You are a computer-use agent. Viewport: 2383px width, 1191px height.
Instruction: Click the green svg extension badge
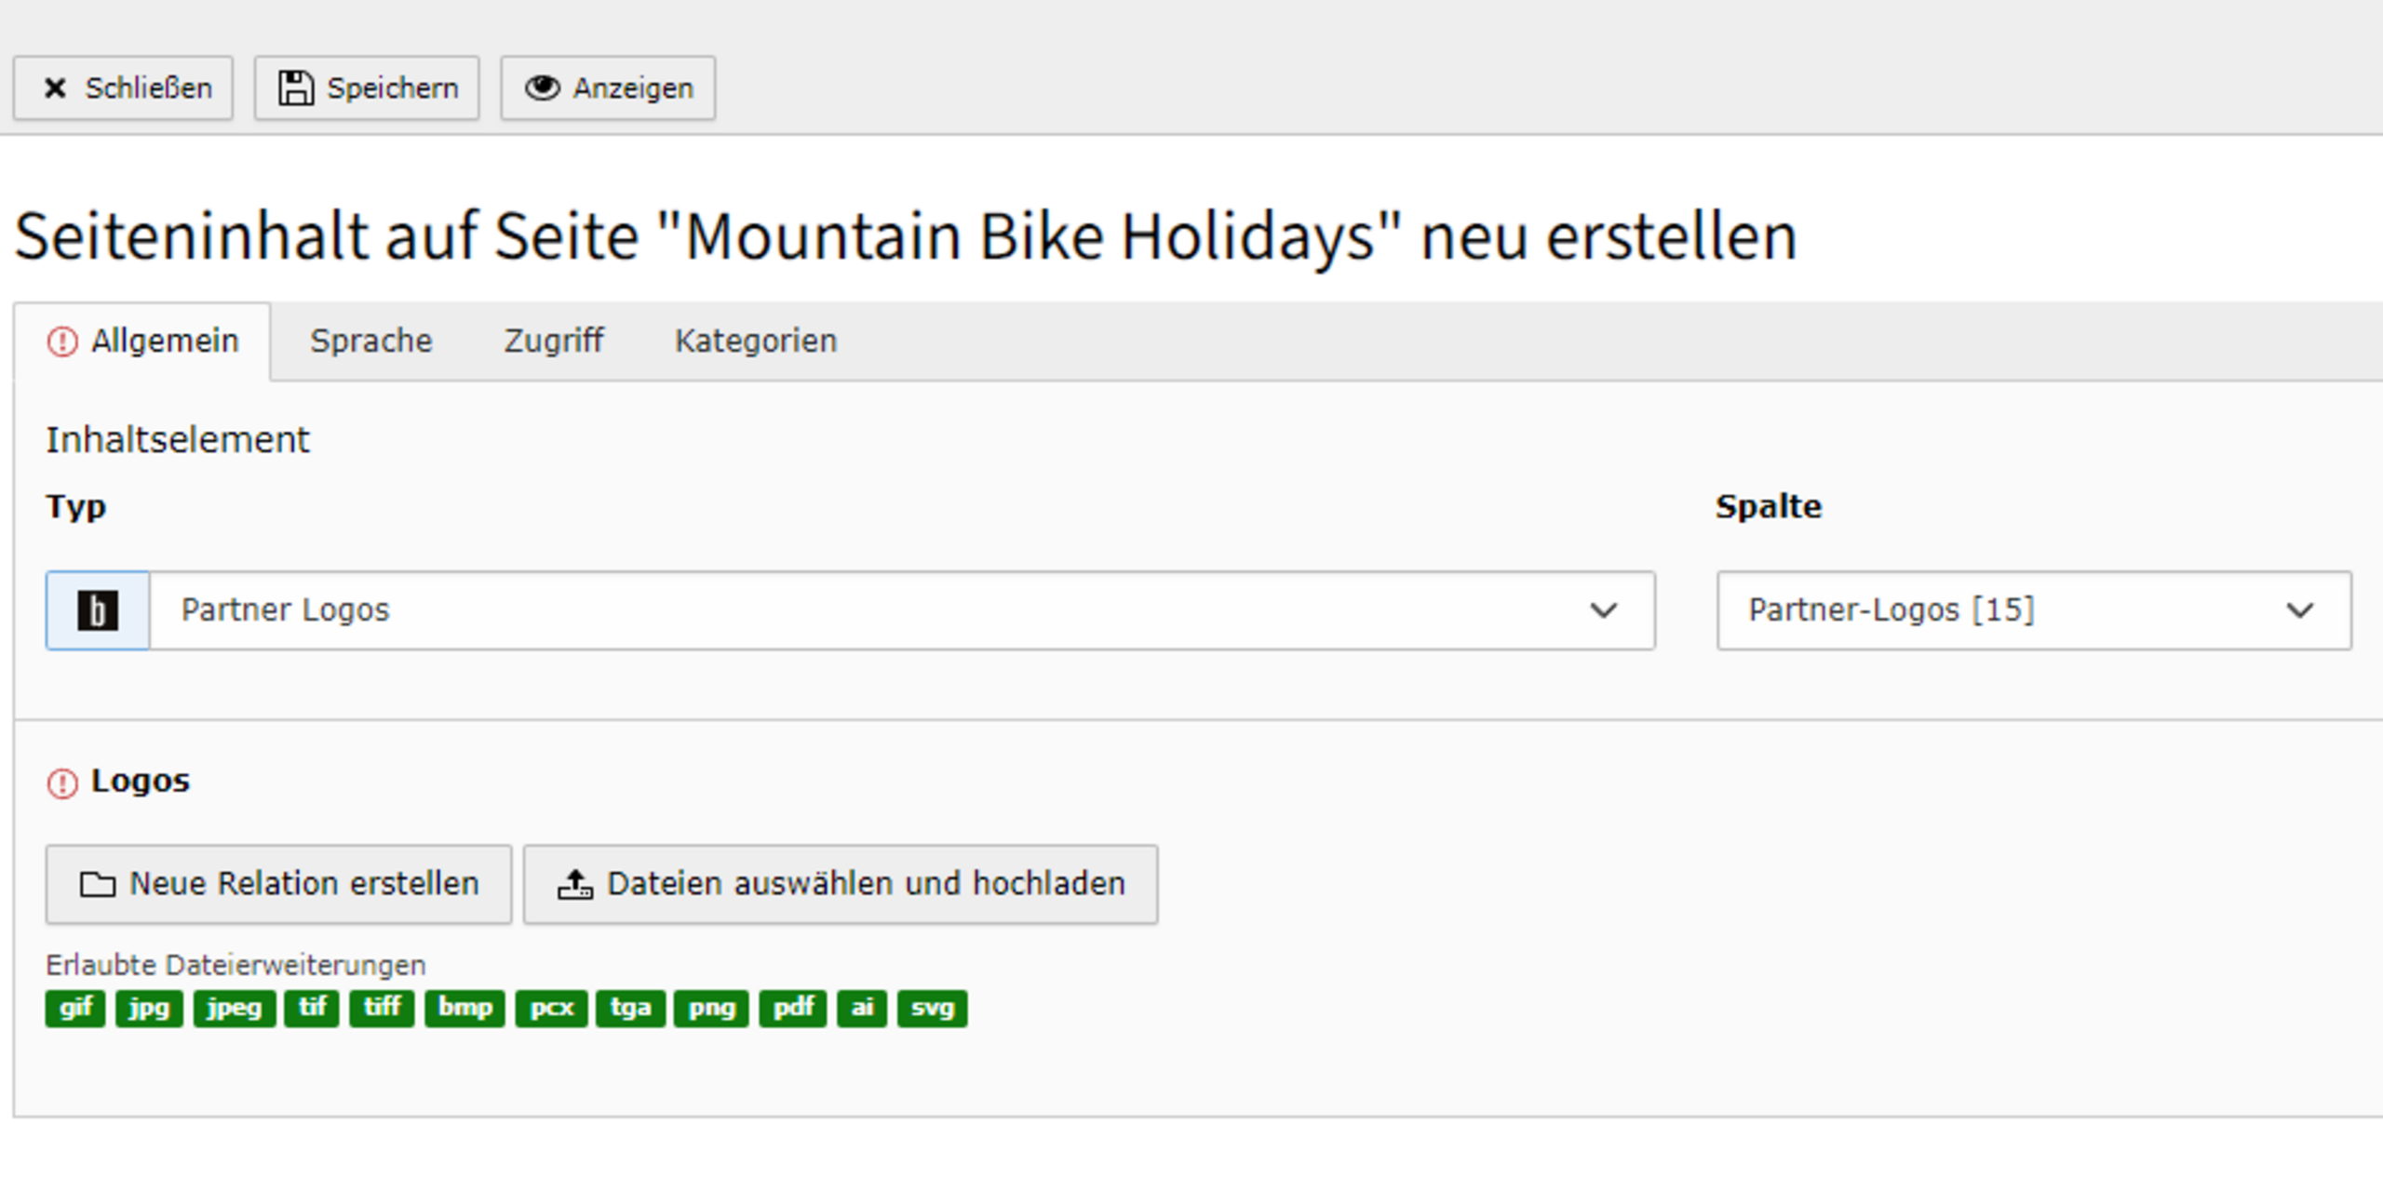[x=932, y=1009]
